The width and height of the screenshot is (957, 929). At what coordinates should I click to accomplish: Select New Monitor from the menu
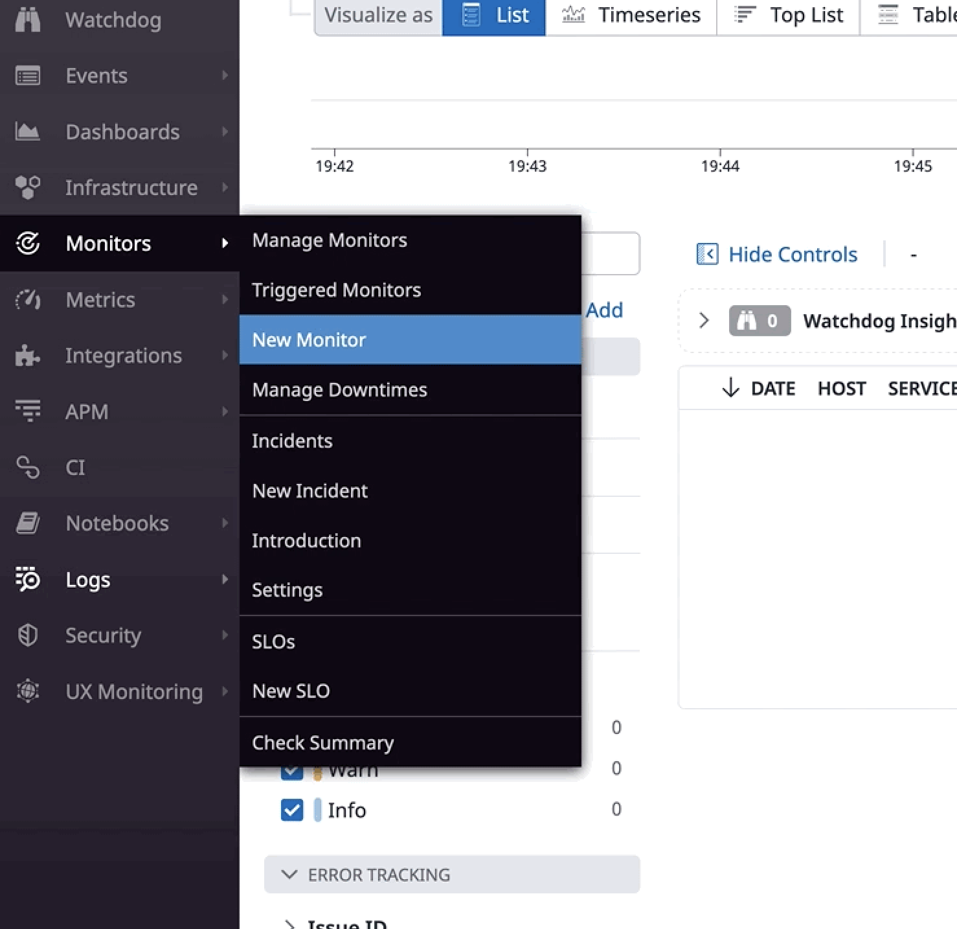pyautogui.click(x=309, y=339)
